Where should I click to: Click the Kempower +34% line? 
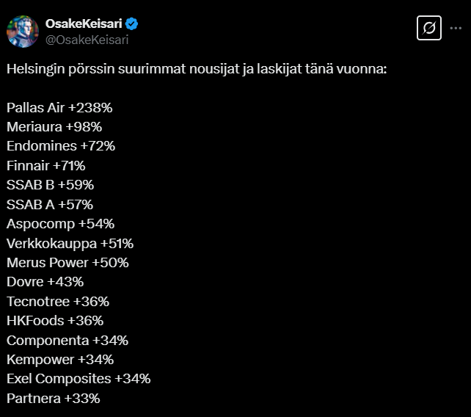[x=60, y=360]
